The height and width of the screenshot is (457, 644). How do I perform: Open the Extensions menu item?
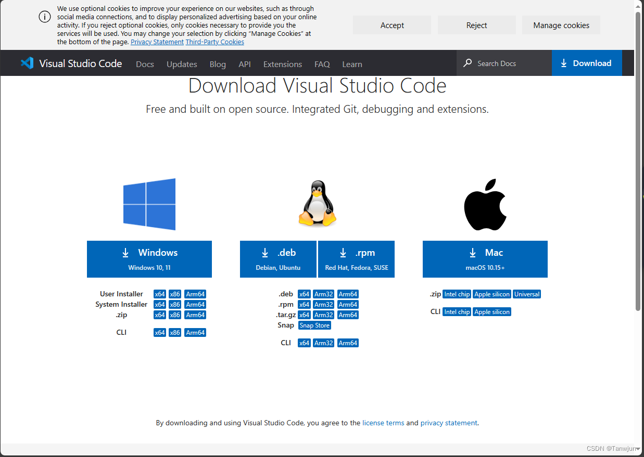point(283,64)
